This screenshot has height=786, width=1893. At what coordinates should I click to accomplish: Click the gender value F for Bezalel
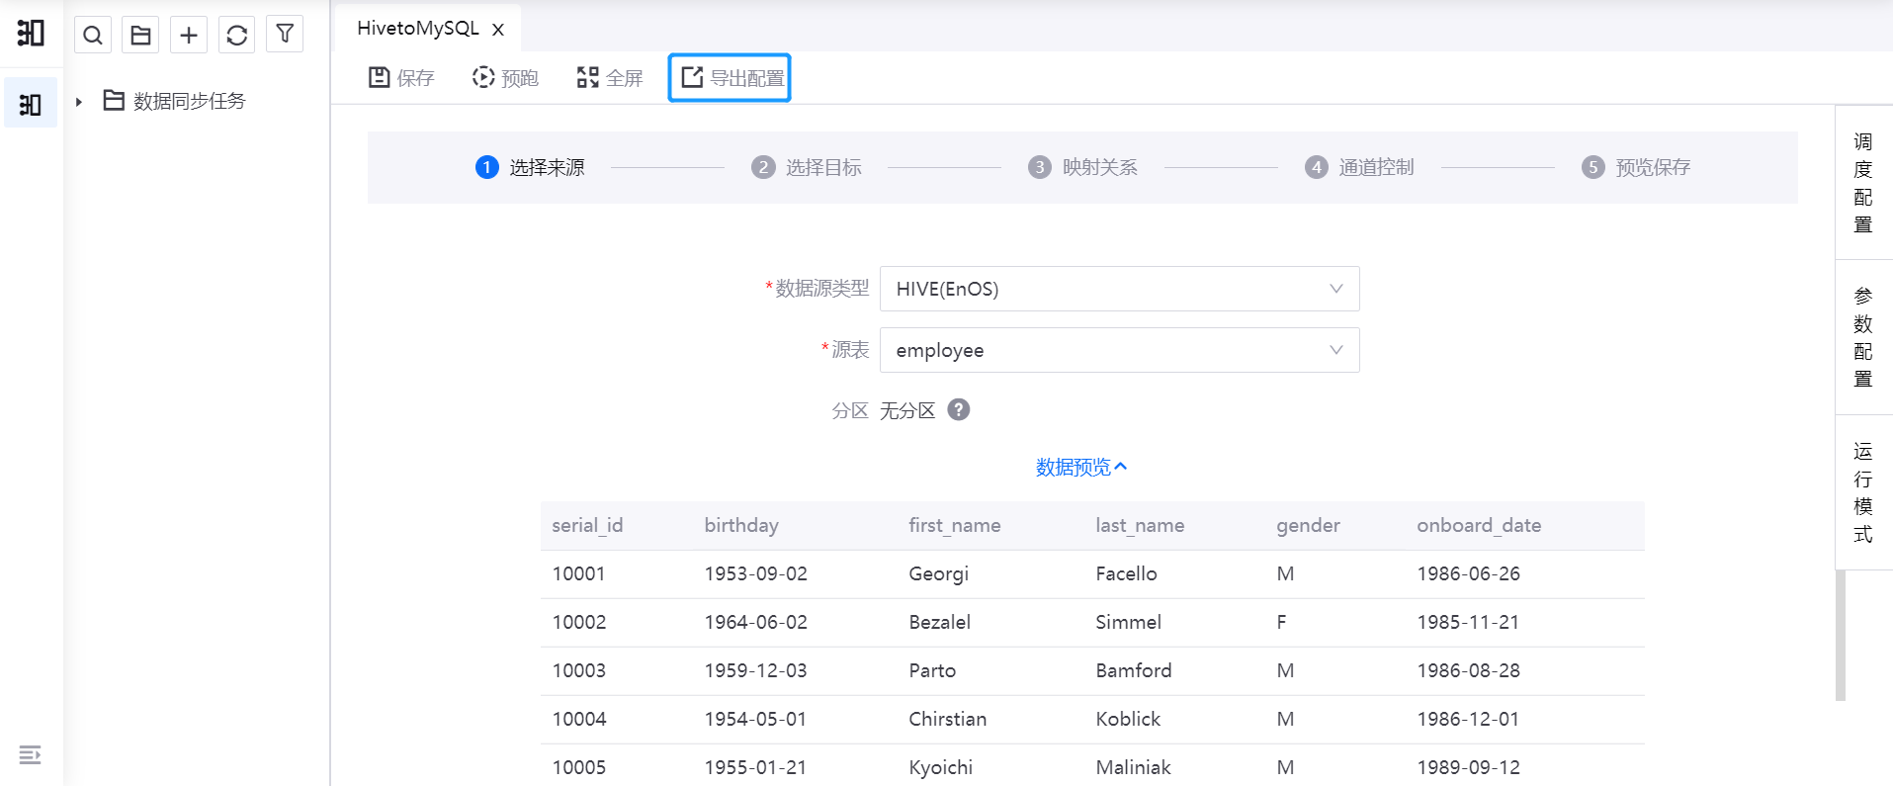coord(1281,622)
